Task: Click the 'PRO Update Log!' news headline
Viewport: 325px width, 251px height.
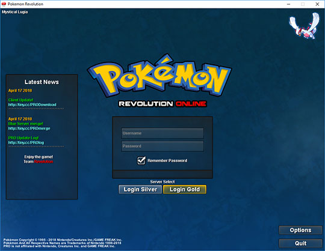Action: click(x=23, y=138)
